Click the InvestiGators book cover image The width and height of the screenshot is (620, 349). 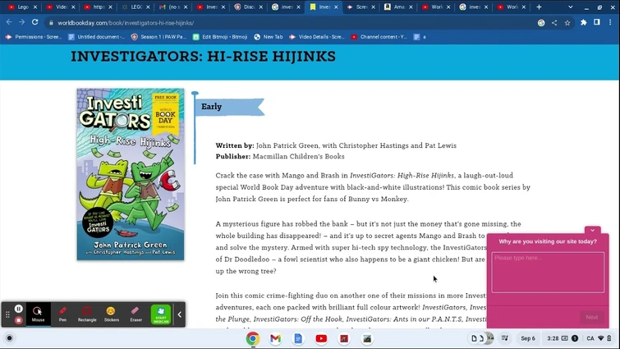(131, 174)
